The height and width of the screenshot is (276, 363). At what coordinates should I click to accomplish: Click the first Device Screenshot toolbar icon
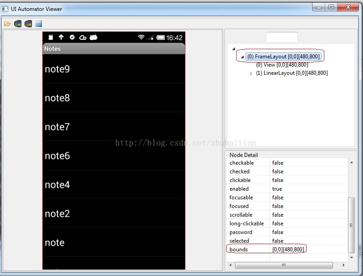coord(18,24)
